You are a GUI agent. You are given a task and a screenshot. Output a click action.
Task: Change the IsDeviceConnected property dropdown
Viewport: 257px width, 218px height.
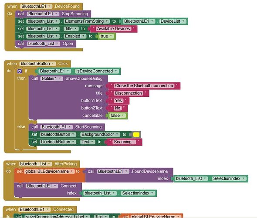97,71
